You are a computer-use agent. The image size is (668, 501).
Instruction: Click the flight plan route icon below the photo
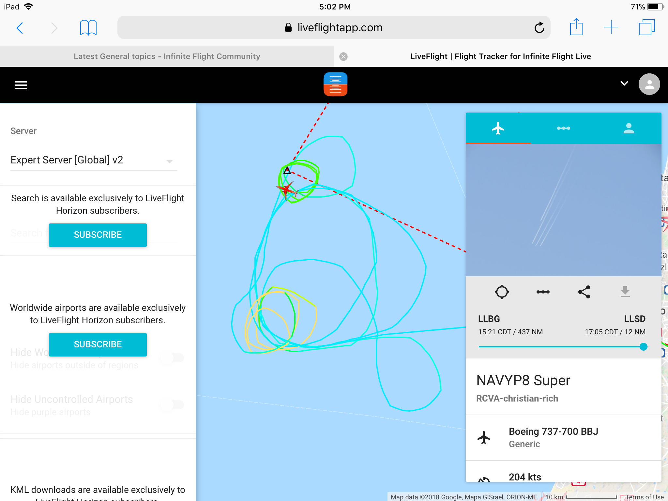click(x=543, y=292)
